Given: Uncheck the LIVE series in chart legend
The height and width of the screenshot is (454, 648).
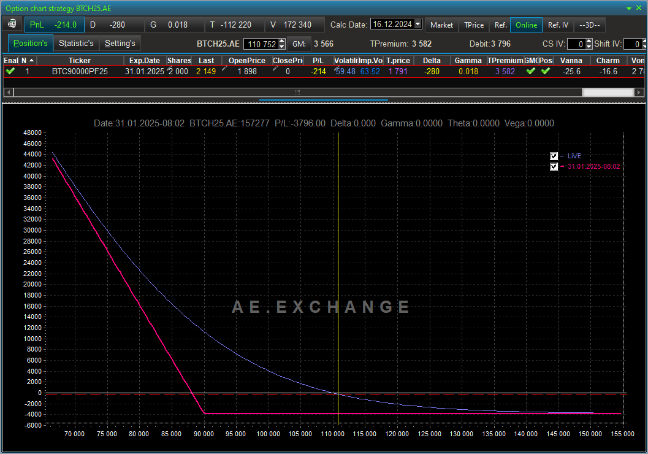Looking at the screenshot, I should click(x=554, y=156).
